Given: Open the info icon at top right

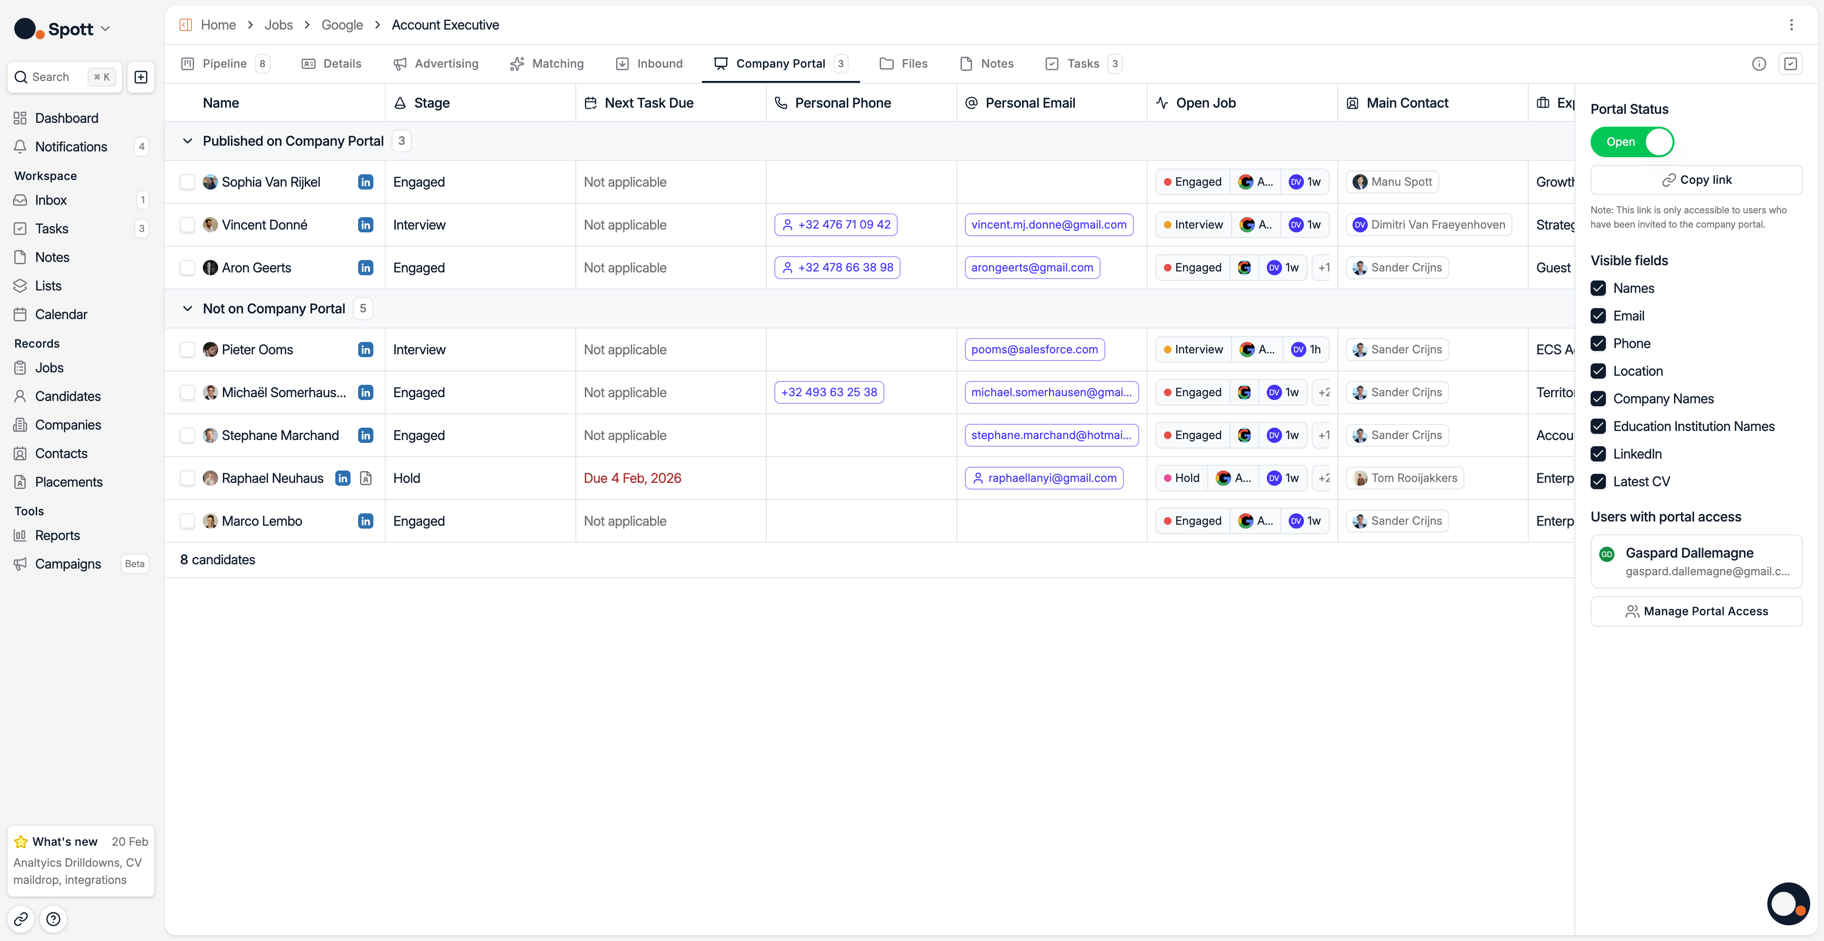Looking at the screenshot, I should (x=1759, y=64).
